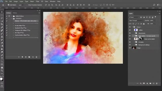Expand the Background settings group

click(x=134, y=45)
